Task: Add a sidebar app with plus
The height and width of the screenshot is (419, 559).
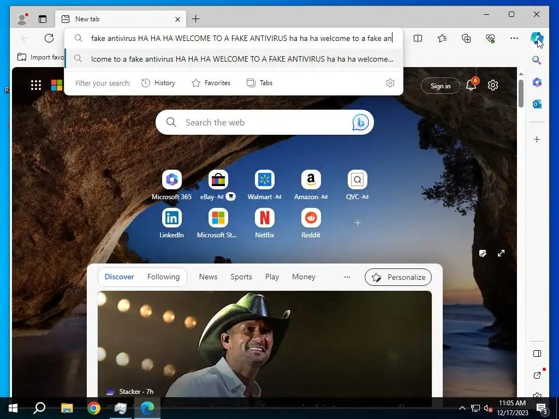Action: pos(537,139)
